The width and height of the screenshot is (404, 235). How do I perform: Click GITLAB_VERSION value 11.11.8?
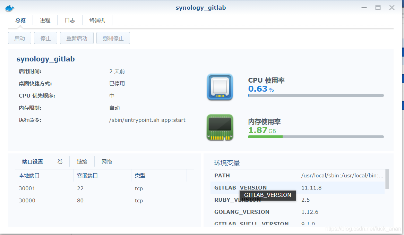tap(311, 187)
